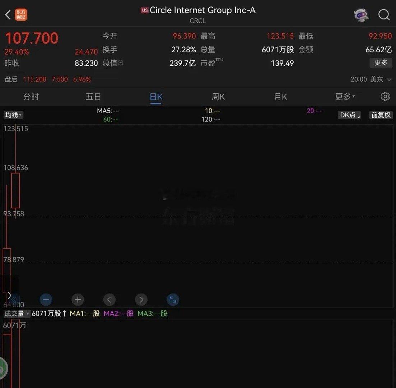Click the 市盈 value 139.49
The height and width of the screenshot is (388, 396).
pos(282,63)
